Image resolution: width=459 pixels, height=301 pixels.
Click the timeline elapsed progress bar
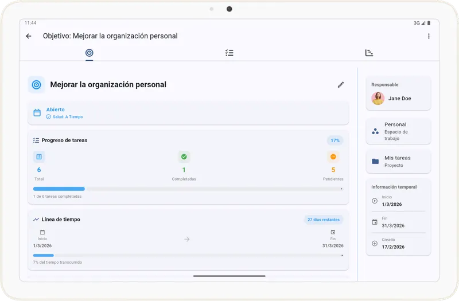coord(188,255)
